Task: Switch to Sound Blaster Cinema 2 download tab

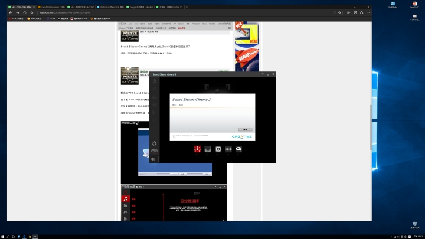Action: [x=51, y=7]
